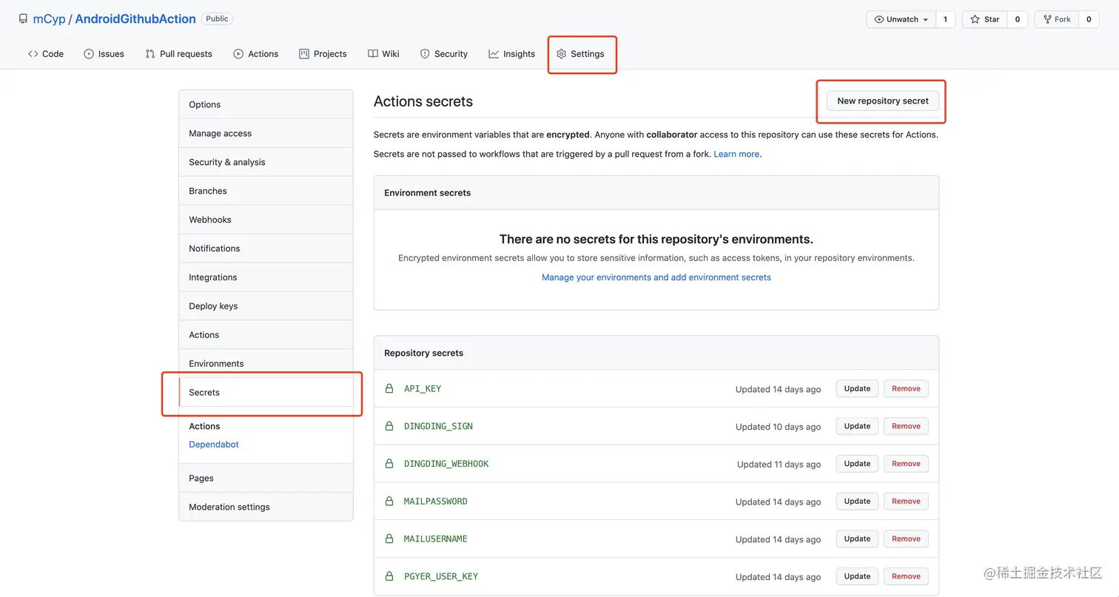This screenshot has height=597, width=1119.
Task: Remove the MAILUSERNAME secret
Action: tap(906, 539)
